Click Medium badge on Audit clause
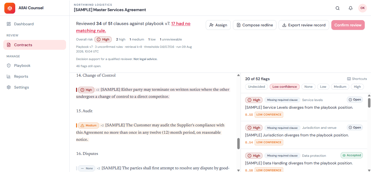Image resolution: width=371 pixels, height=172 pixels. (x=88, y=126)
